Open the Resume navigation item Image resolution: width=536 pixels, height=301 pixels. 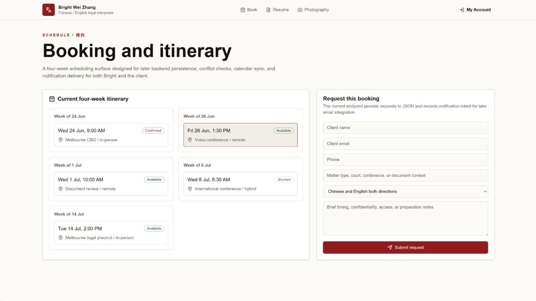(277, 10)
